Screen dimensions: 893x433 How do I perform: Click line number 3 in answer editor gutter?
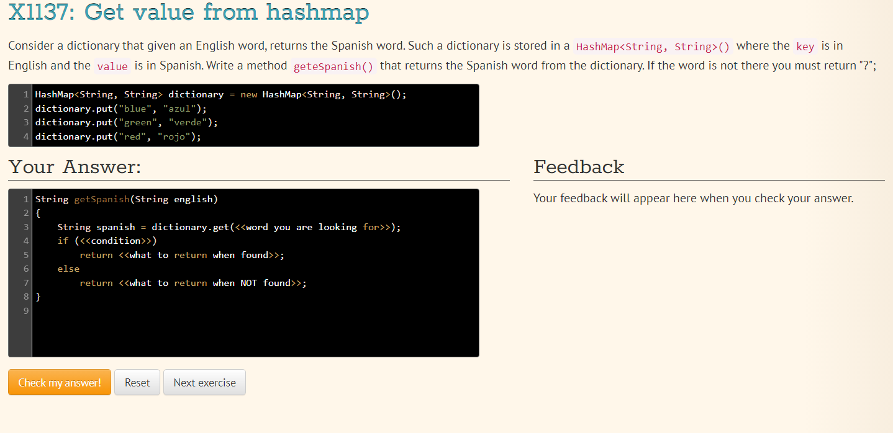pyautogui.click(x=25, y=227)
